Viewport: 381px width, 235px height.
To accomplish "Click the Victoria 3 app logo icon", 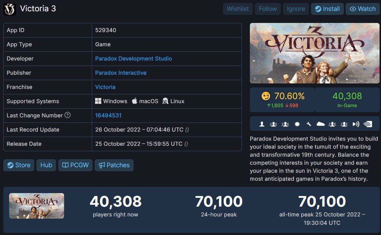I will tap(9, 9).
